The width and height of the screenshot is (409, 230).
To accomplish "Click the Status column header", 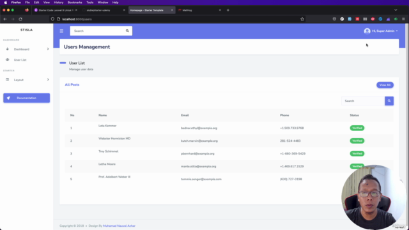I will [354, 115].
